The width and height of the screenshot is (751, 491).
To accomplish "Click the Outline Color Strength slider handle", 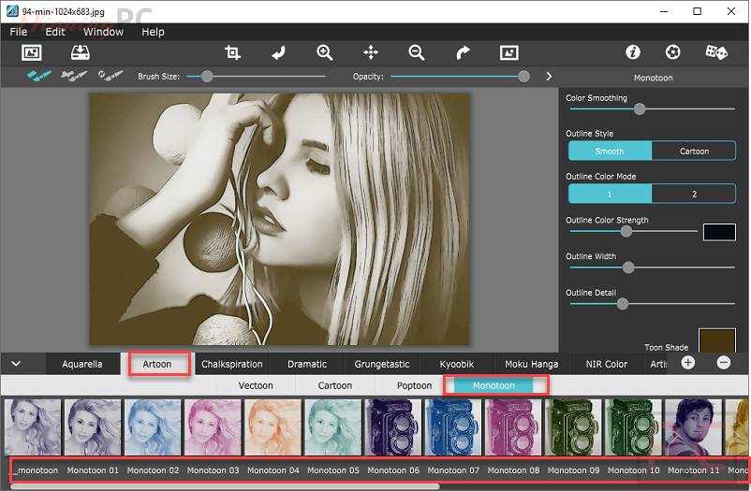I will (x=626, y=232).
